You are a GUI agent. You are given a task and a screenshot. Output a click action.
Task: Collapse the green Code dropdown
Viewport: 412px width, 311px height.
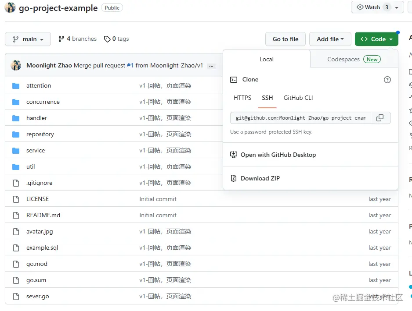click(x=376, y=39)
